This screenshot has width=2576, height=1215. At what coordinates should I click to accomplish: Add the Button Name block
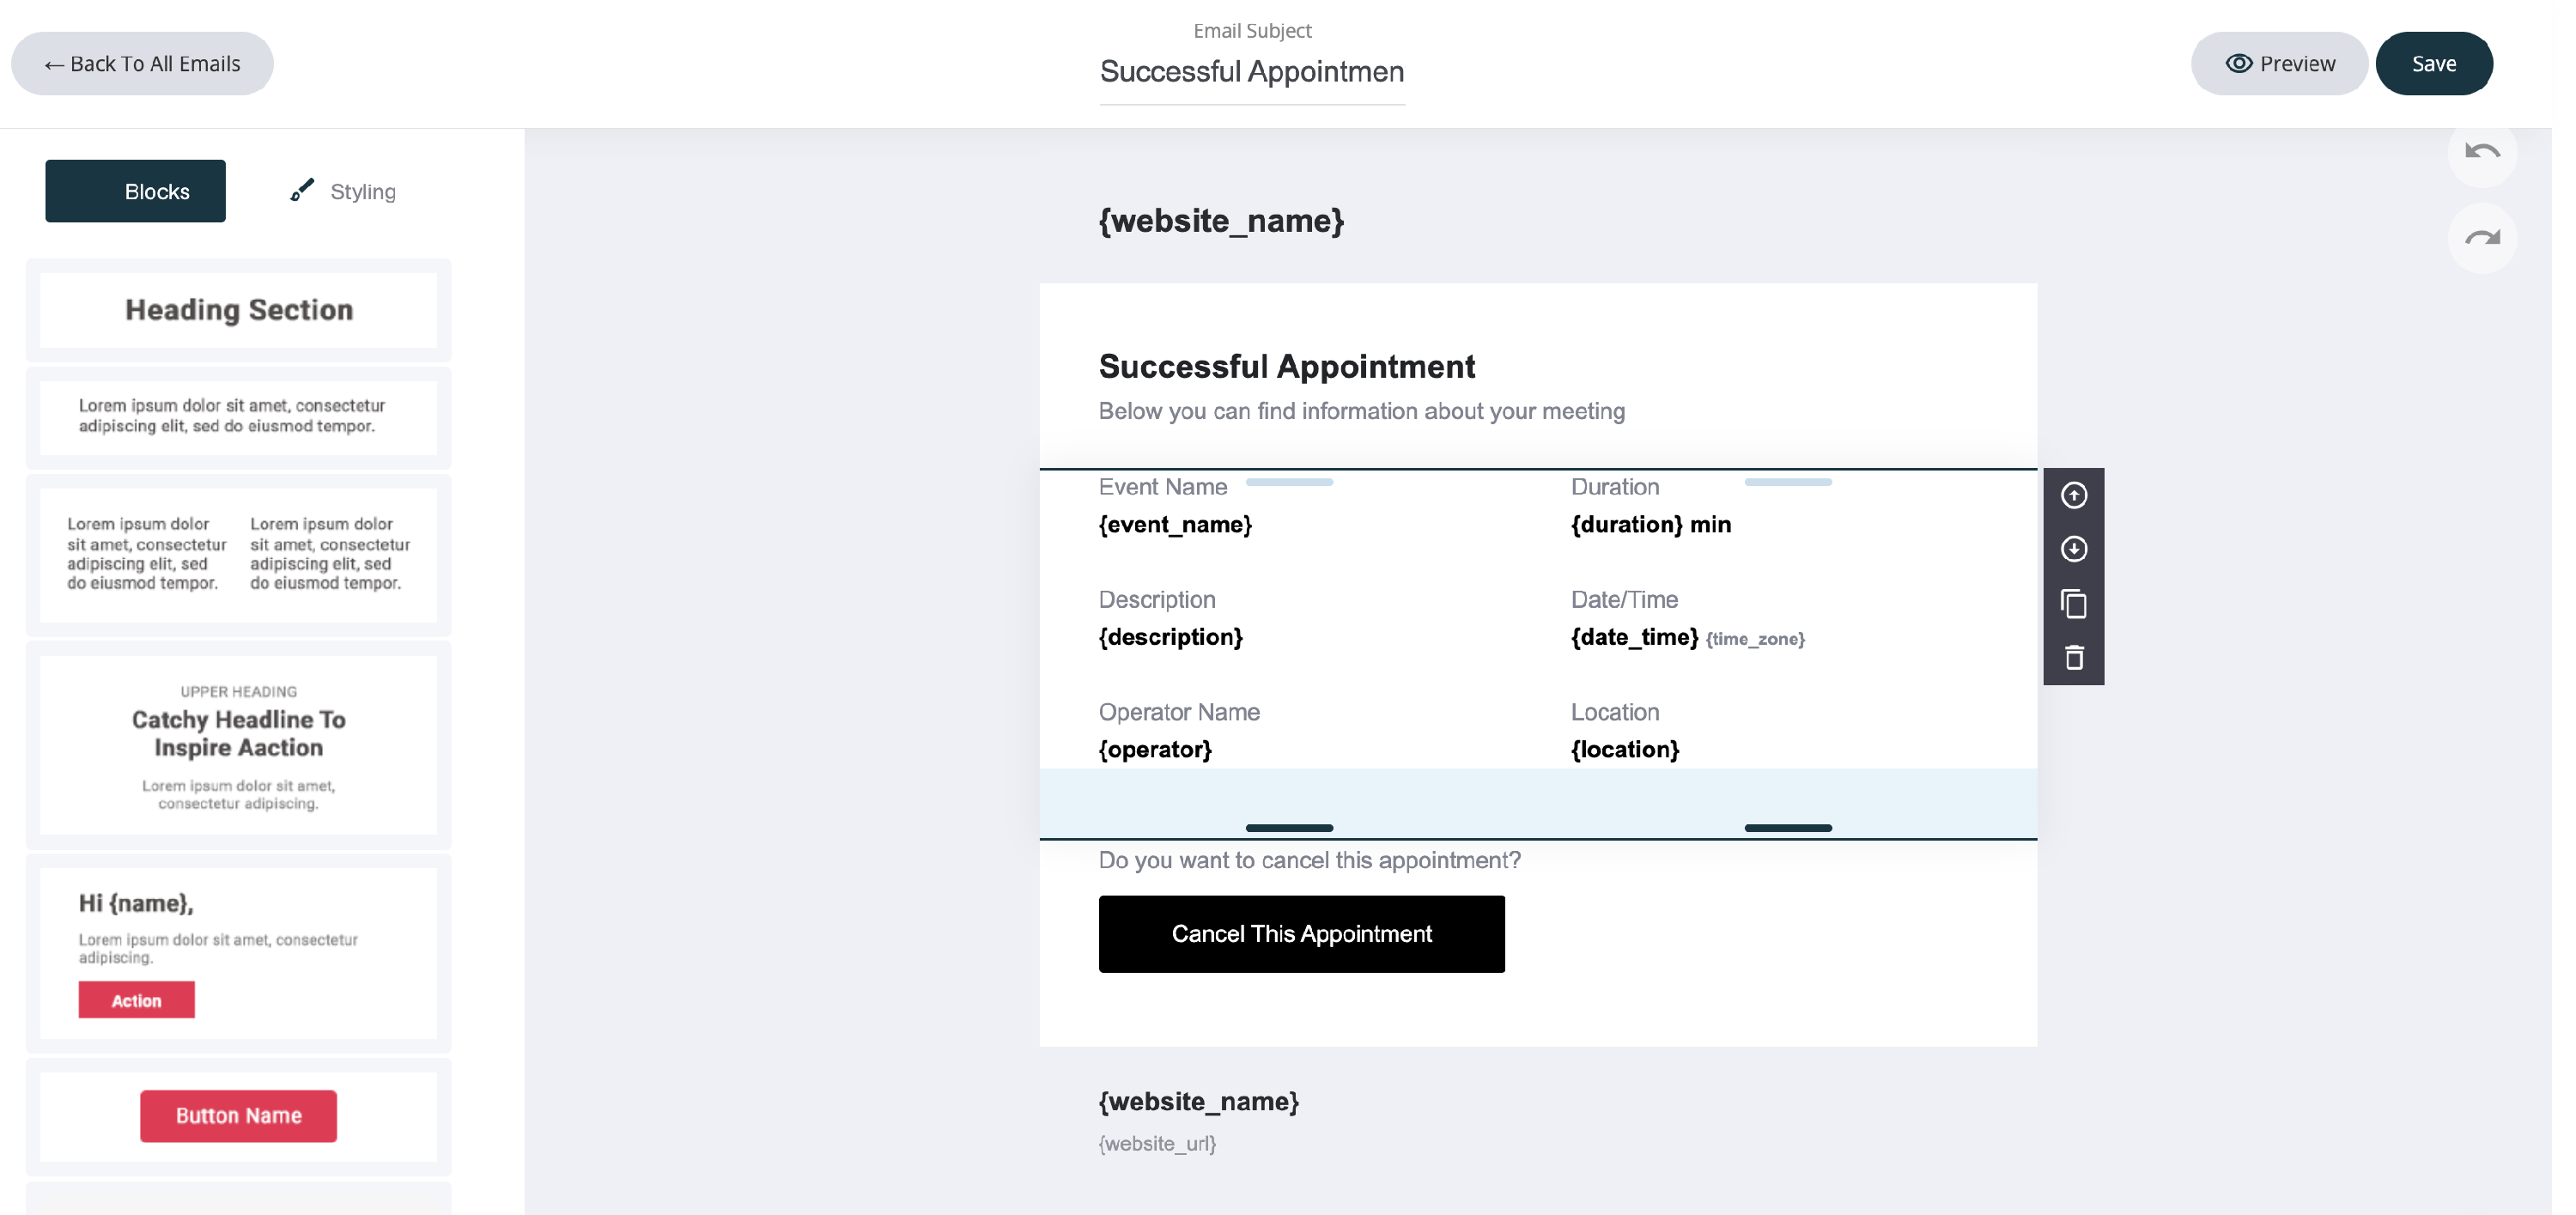coord(238,1115)
